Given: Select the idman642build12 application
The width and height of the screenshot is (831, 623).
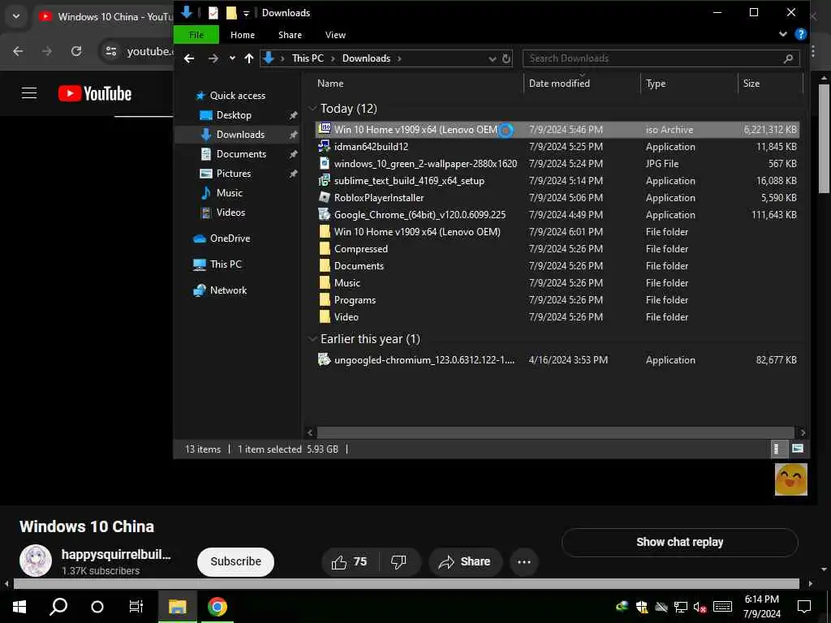Looking at the screenshot, I should 557,147.
